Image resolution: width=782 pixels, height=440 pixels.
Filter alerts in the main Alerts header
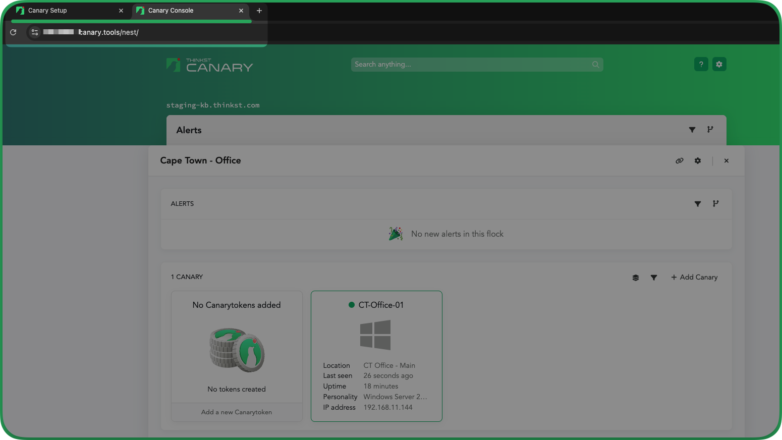[x=692, y=130]
